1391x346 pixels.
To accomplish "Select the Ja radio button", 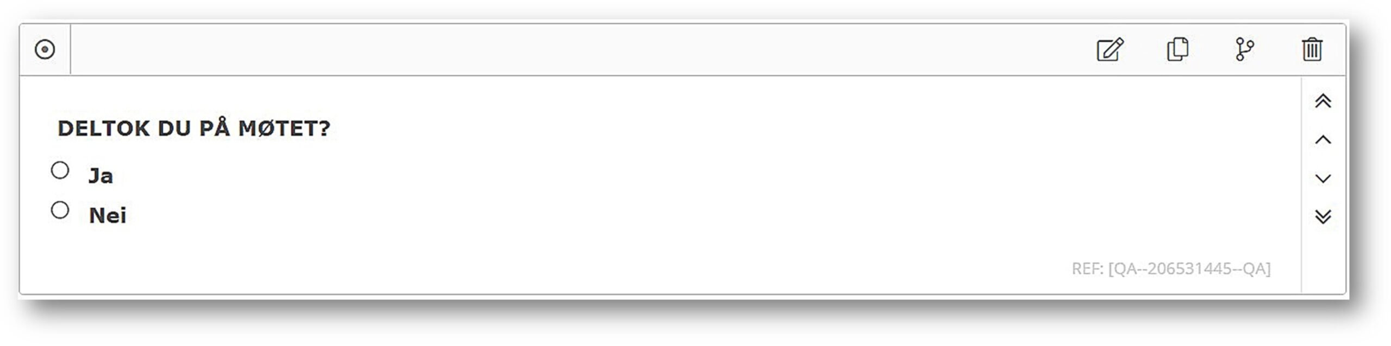I will point(60,170).
